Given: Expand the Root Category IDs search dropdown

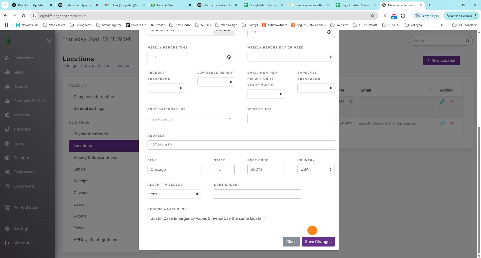Looking at the screenshot, I should tap(191, 119).
